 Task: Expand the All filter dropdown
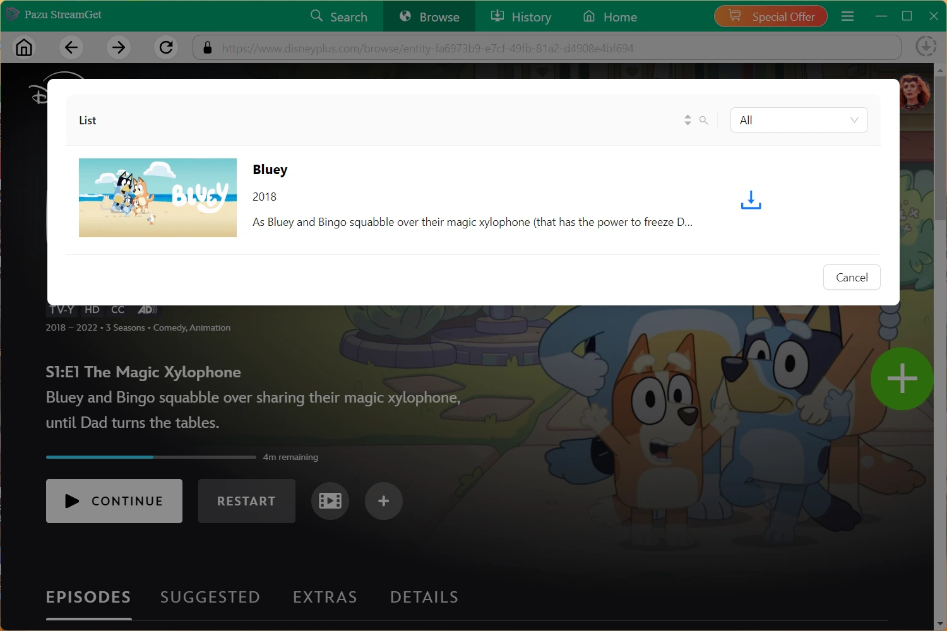coord(799,120)
